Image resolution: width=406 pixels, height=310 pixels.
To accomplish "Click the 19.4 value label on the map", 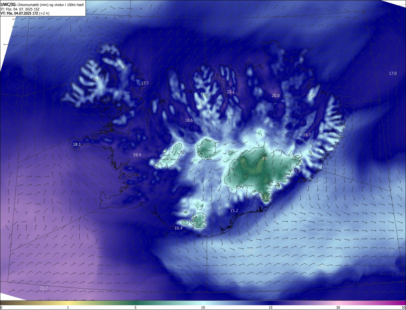I will pos(137,155).
